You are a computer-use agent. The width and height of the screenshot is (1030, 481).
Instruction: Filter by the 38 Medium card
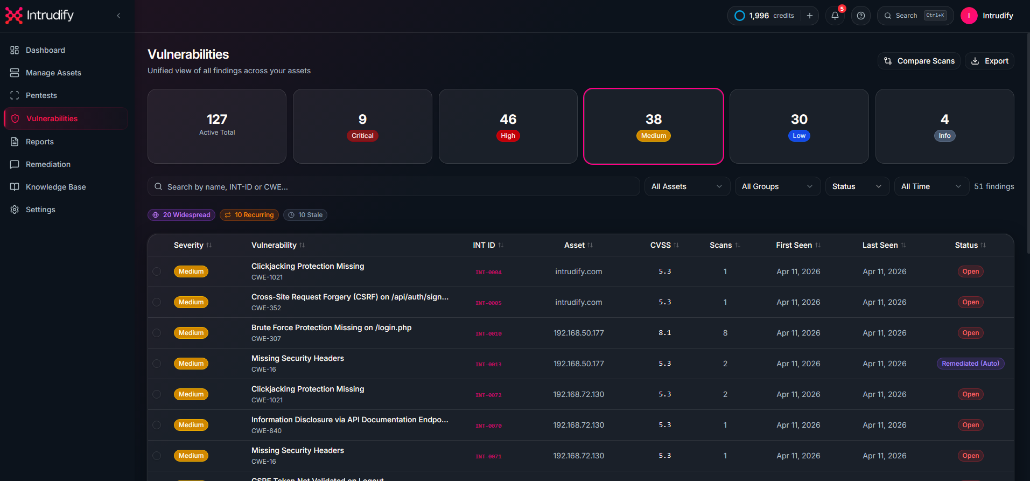(x=654, y=126)
